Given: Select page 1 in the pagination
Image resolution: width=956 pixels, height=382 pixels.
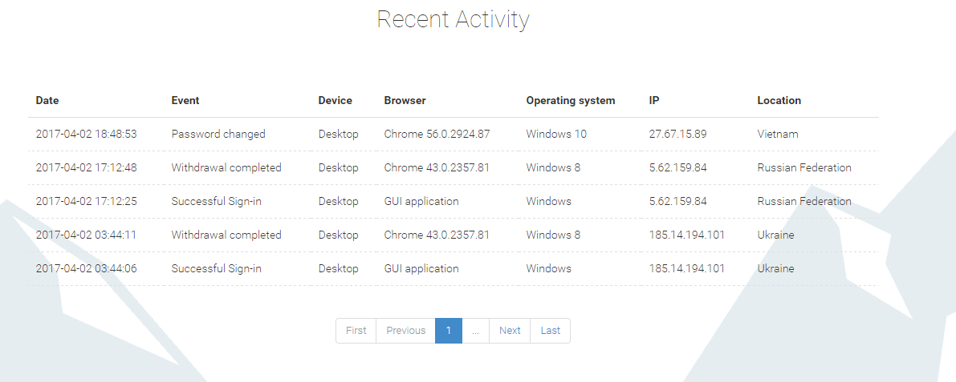Looking at the screenshot, I should 449,331.
